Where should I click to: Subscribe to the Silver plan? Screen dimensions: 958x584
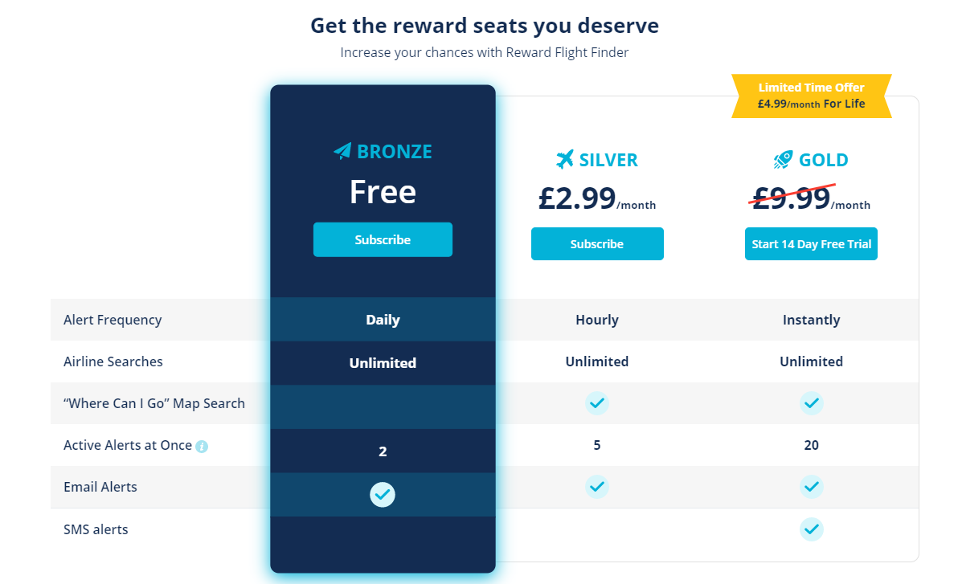[x=597, y=243]
